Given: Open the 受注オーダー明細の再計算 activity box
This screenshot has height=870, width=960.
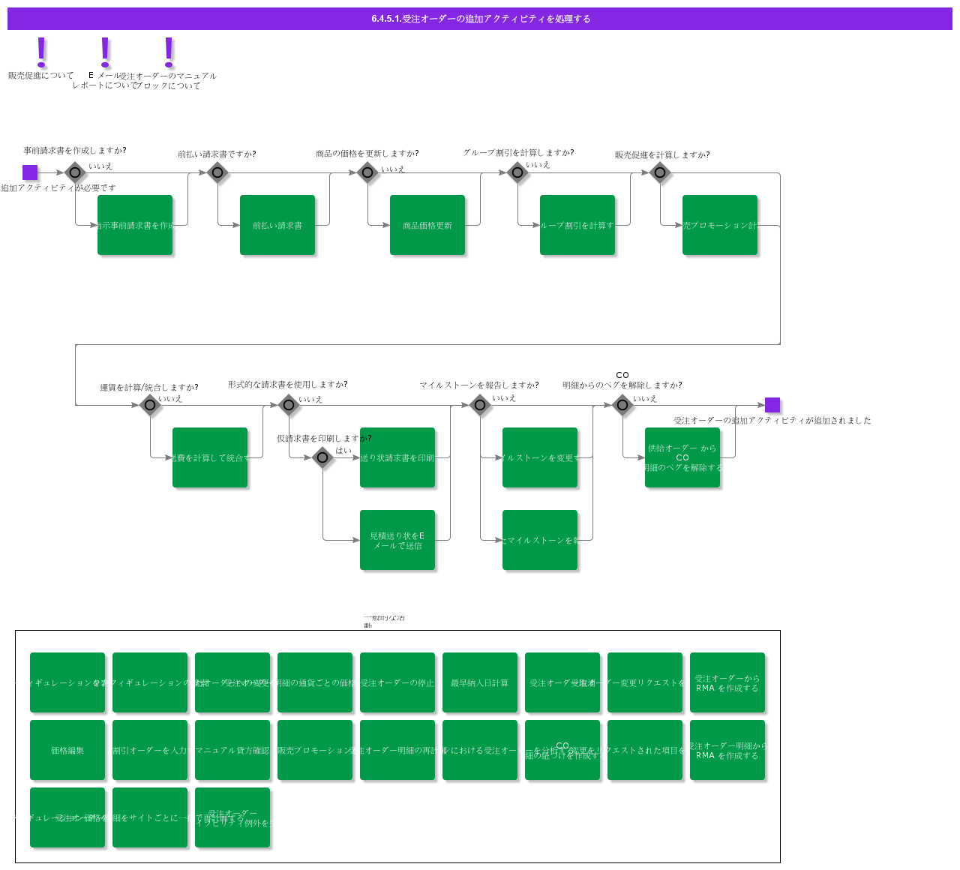Looking at the screenshot, I should (397, 750).
